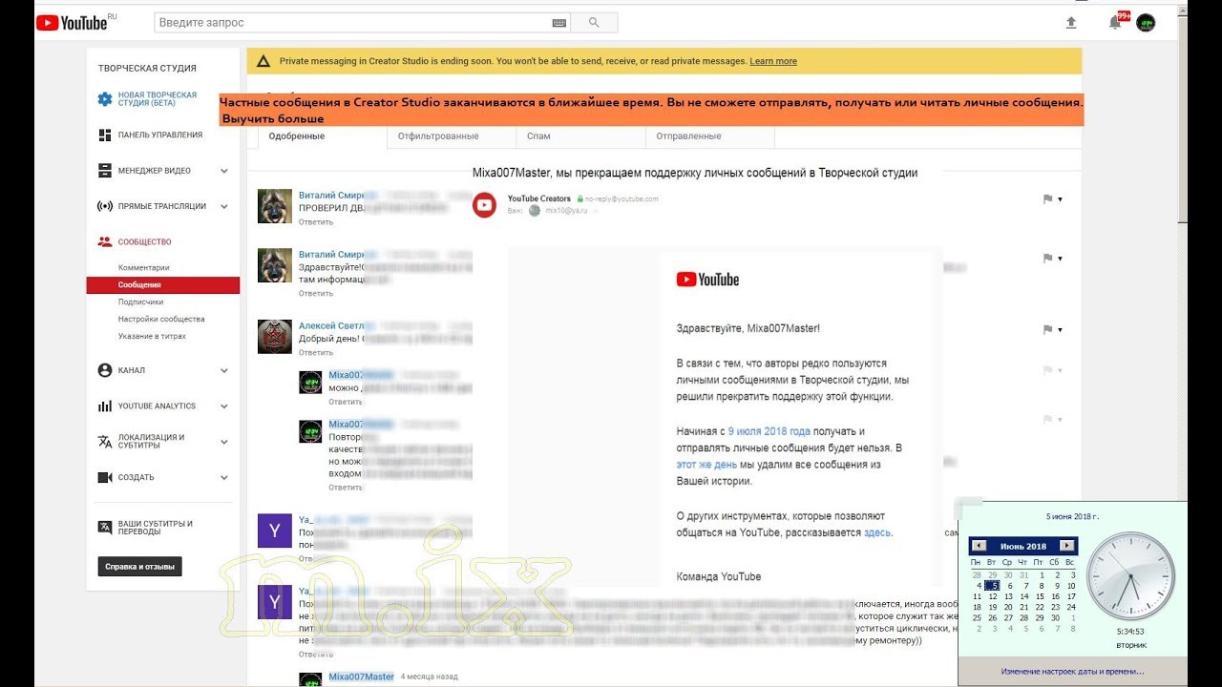The image size is (1222, 687).
Task: Click the "9 июля 2018 года" link
Action: point(769,431)
